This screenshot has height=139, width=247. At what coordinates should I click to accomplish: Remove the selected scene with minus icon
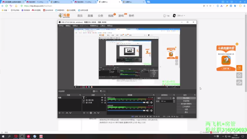63,113
